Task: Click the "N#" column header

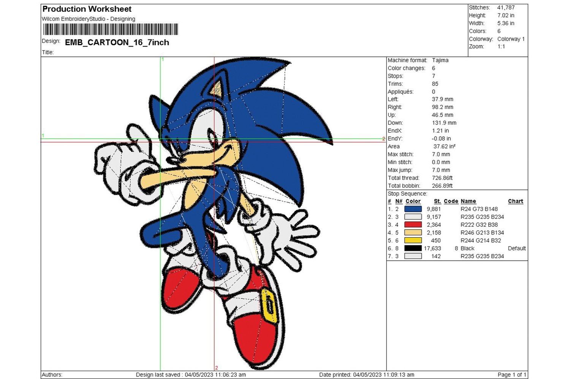Action: (x=399, y=201)
